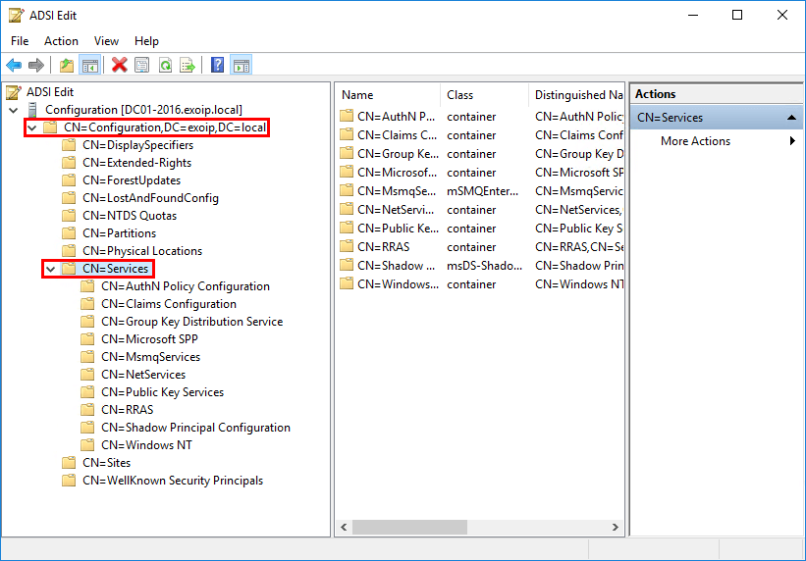The width and height of the screenshot is (806, 561).
Task: Click the folder icon of CN=Partitions
Action: [x=69, y=233]
